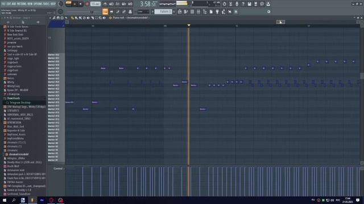Select the next pattern arrow
The height and width of the screenshot is (204, 364).
coord(174,11)
